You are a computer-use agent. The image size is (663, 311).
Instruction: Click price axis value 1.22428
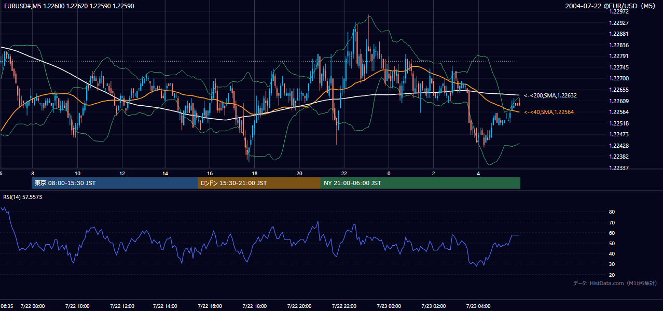[x=619, y=146]
